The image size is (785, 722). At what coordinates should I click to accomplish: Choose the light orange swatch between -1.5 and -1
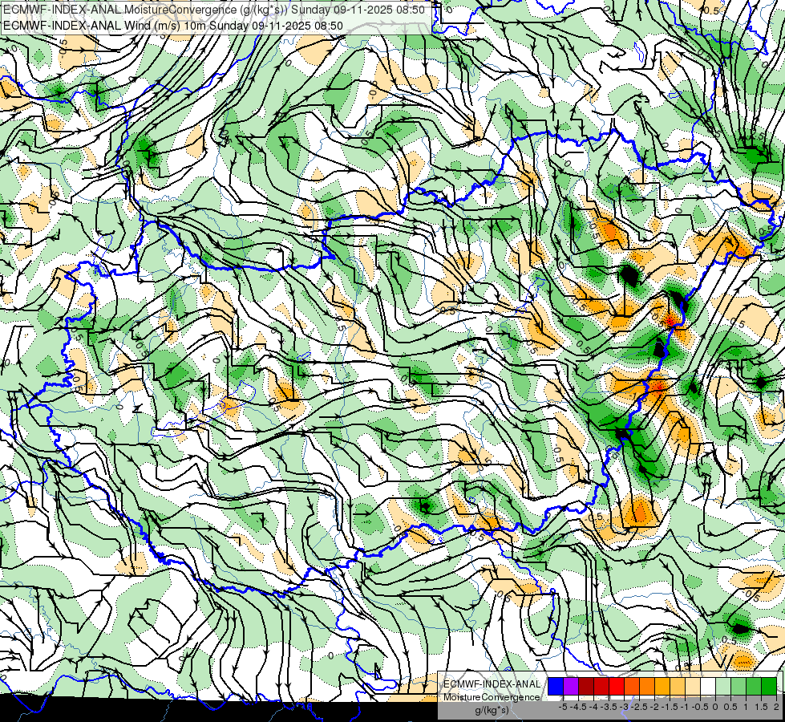678,686
